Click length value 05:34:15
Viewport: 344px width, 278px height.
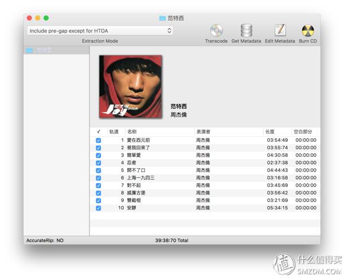pyautogui.click(x=277, y=208)
